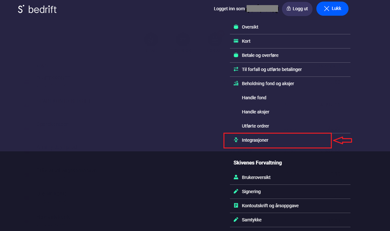Open Til forfall og utførte betalinger
Image resolution: width=390 pixels, height=231 pixels.
pyautogui.click(x=272, y=69)
